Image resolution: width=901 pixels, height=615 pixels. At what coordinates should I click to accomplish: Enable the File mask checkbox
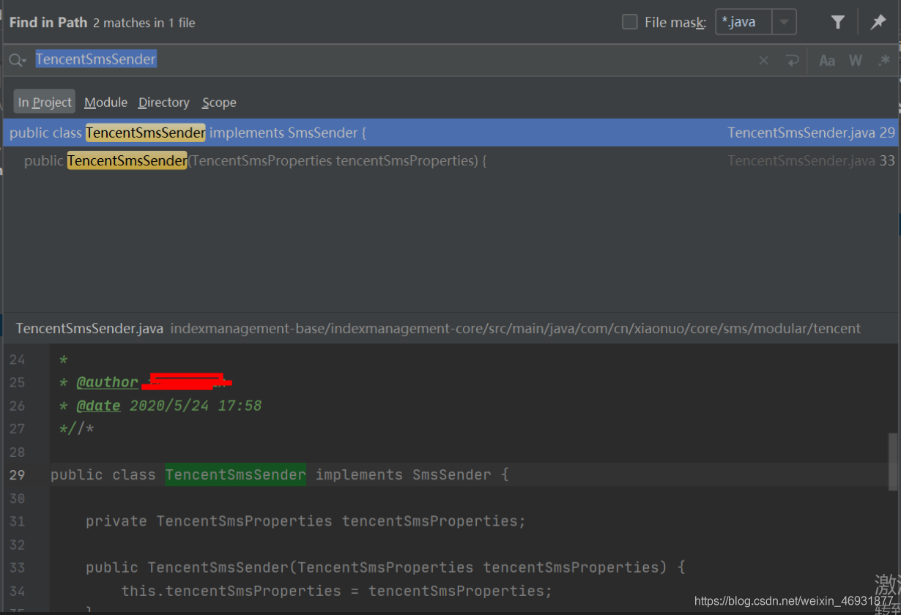point(630,22)
